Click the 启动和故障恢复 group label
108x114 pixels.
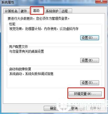tap(20, 69)
